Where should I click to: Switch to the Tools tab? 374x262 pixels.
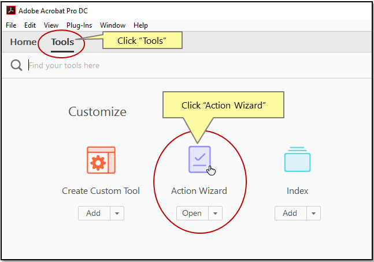62,42
